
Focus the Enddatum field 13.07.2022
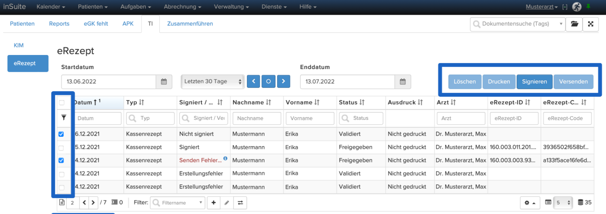click(348, 81)
